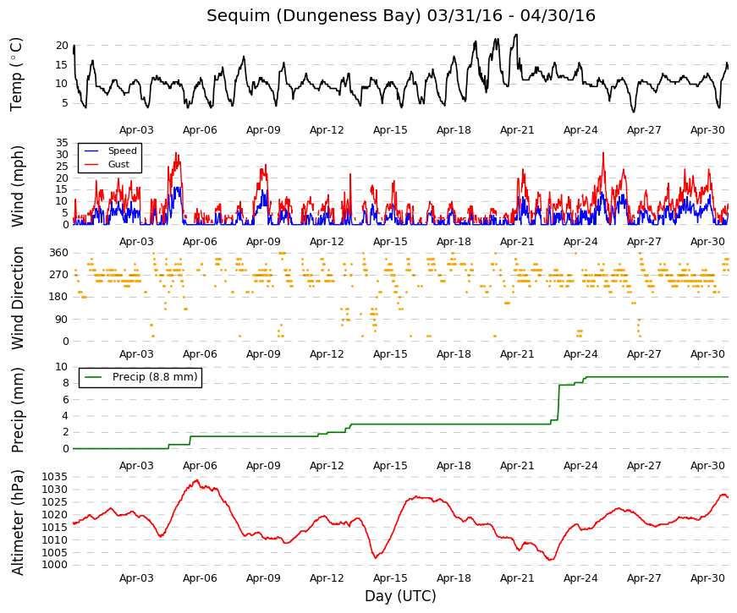Viewport: 737px width, 613px height.
Task: Click the Apr-06 tick under altimeter plot
Action: click(200, 578)
